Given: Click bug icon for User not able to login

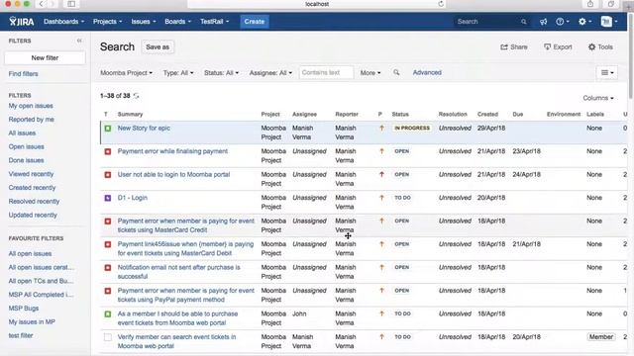Looking at the screenshot, I should tap(108, 175).
